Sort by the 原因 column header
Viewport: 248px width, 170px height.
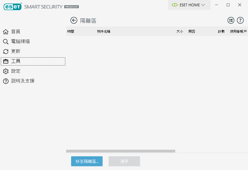(x=192, y=32)
